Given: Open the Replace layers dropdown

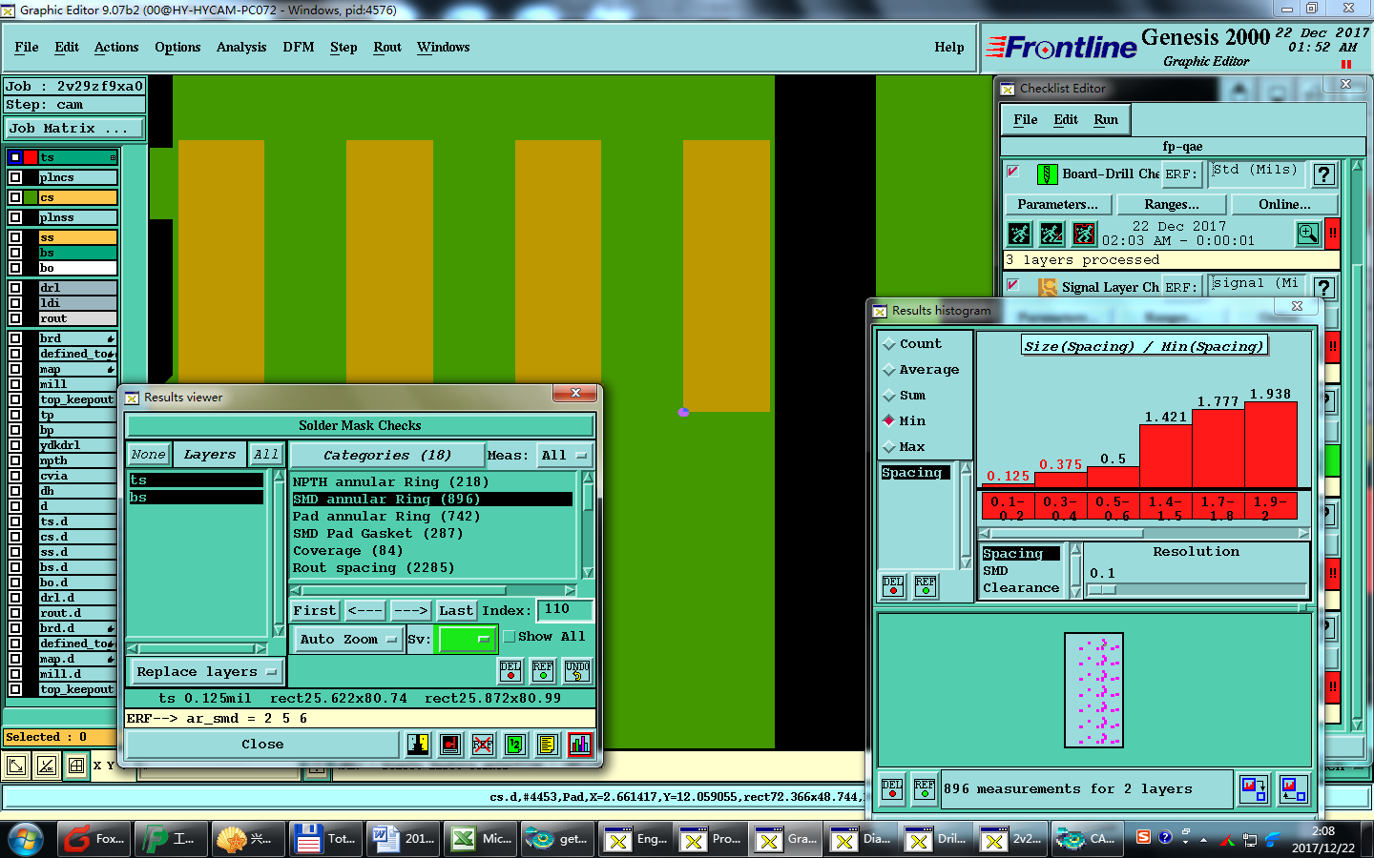Looking at the screenshot, I should coord(206,672).
